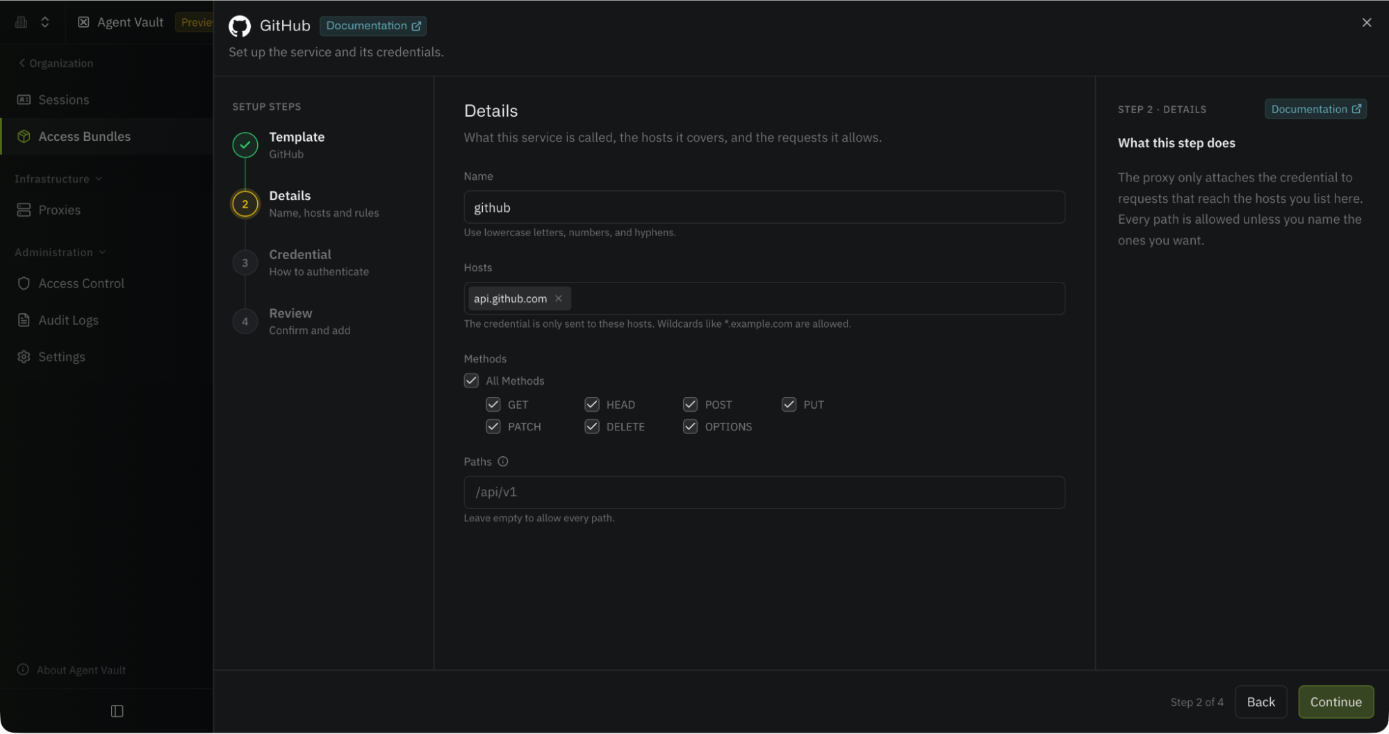This screenshot has width=1389, height=734.
Task: Uncheck the OPTIONS method
Action: click(690, 426)
